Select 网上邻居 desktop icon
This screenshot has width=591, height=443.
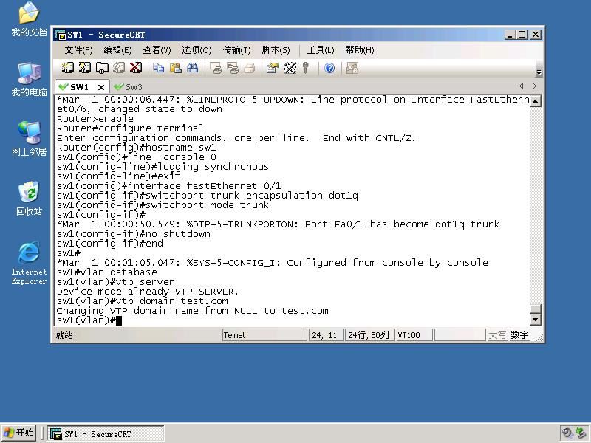[29, 139]
